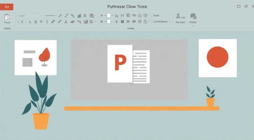Click the stamp icon left of the list icon
Viewport: 254px width, 140px height.
(x=79, y=16)
